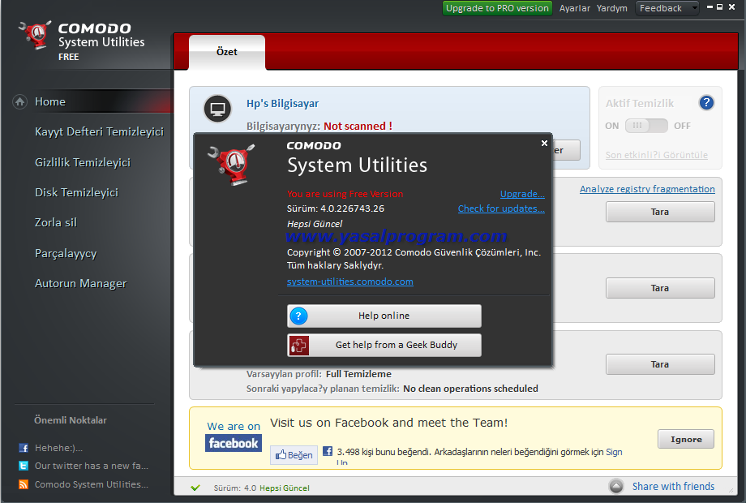Toggle Aktif Temizlik ON/OFF switch

point(646,126)
